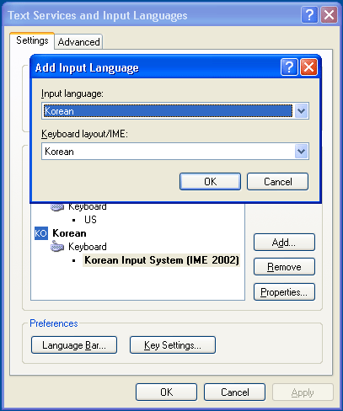This screenshot has height=411, width=343.
Task: Click the Keyboard layout/IME: label
Action: pos(84,134)
